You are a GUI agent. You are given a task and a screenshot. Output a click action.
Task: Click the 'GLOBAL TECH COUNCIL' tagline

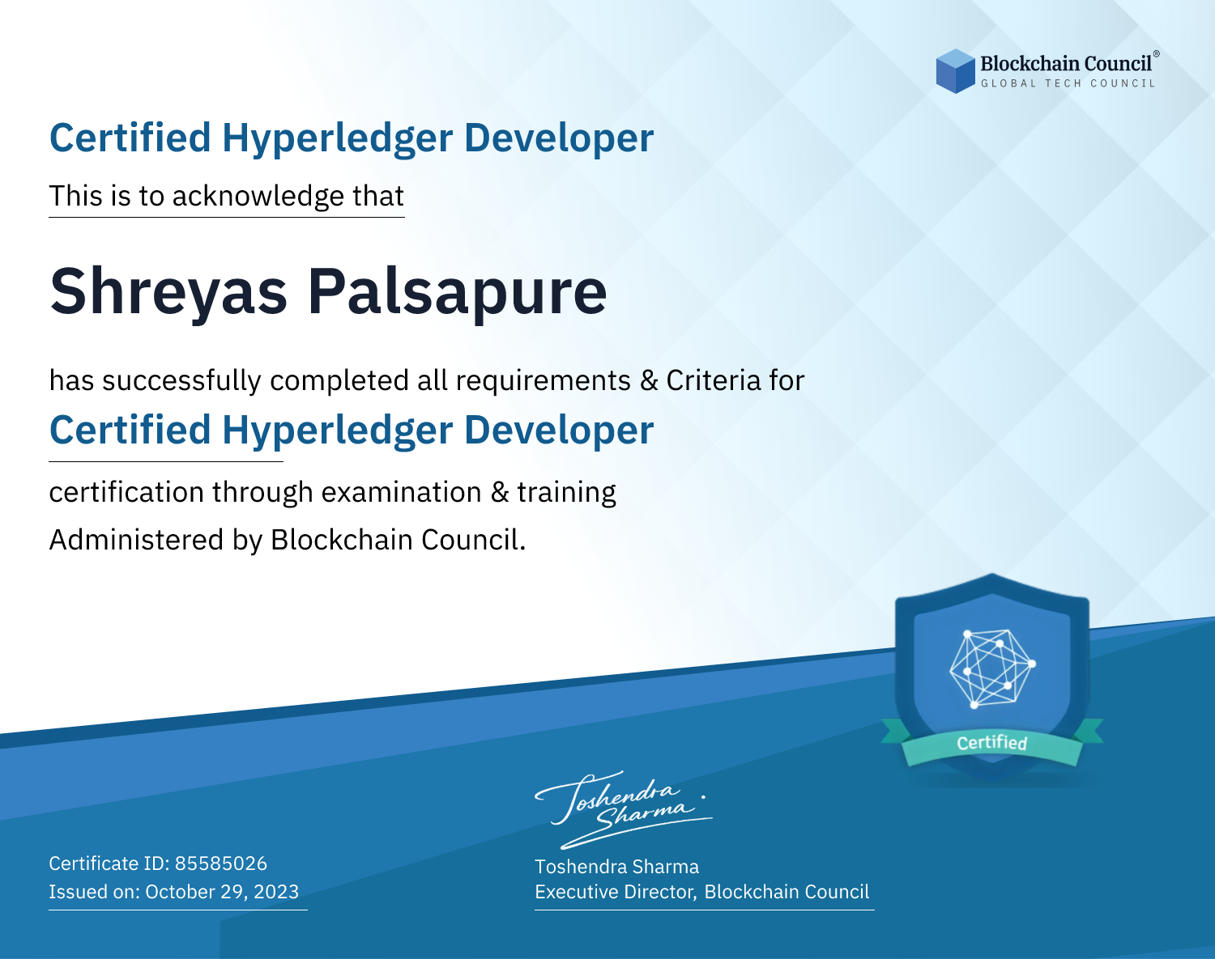tap(1068, 83)
